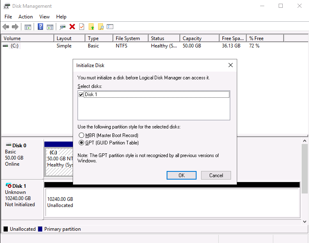Screen dimensions: 309x243
Task: Click the Disk 1 unallocated space block
Action: coord(172,202)
